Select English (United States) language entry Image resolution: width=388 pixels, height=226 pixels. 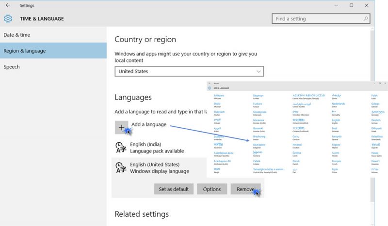coord(159,168)
